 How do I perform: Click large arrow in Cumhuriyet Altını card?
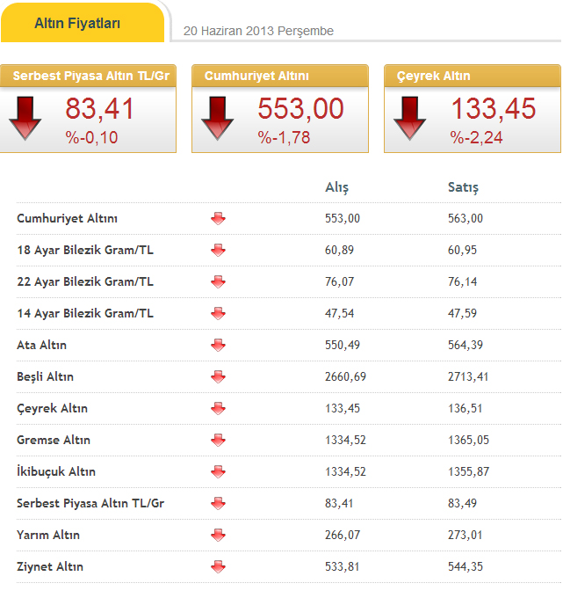[x=217, y=118]
